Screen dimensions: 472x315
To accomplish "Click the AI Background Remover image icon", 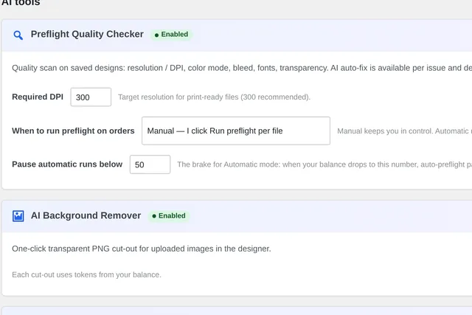I will click(18, 216).
